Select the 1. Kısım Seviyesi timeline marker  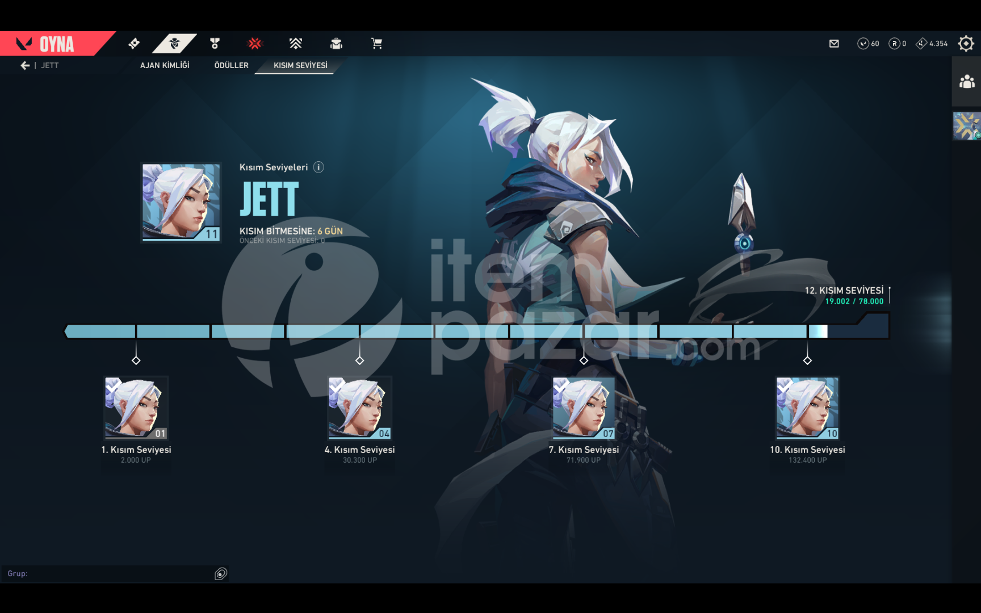pos(136,360)
